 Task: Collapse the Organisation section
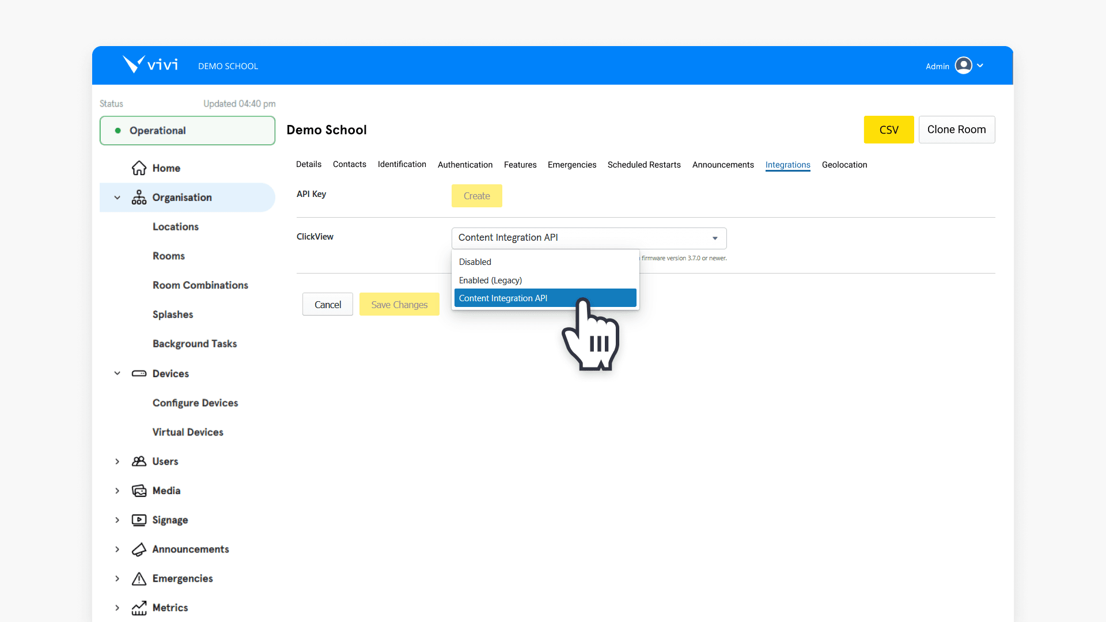(x=117, y=197)
